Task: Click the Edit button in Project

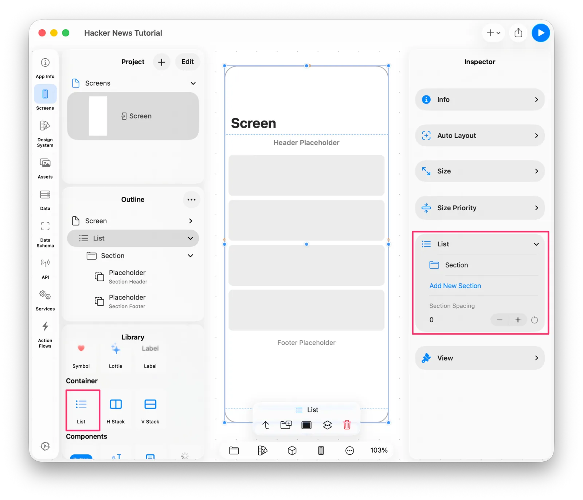Action: (188, 62)
